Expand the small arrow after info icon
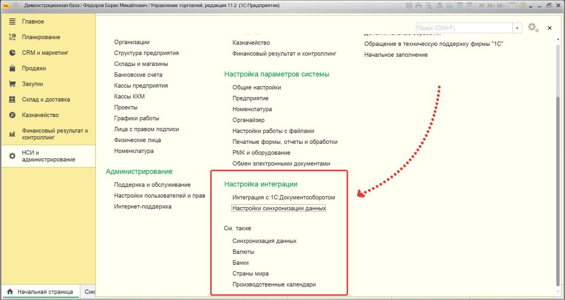The image size is (565, 300). [x=531, y=7]
